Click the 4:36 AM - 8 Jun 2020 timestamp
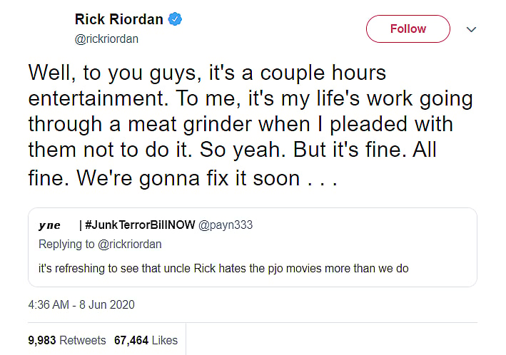 (81, 304)
